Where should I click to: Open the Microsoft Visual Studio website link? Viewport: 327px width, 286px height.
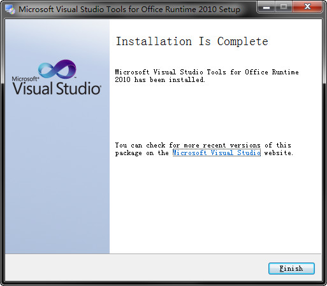click(217, 153)
